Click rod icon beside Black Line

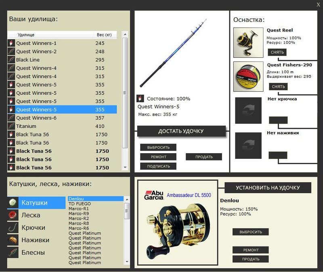11,59
